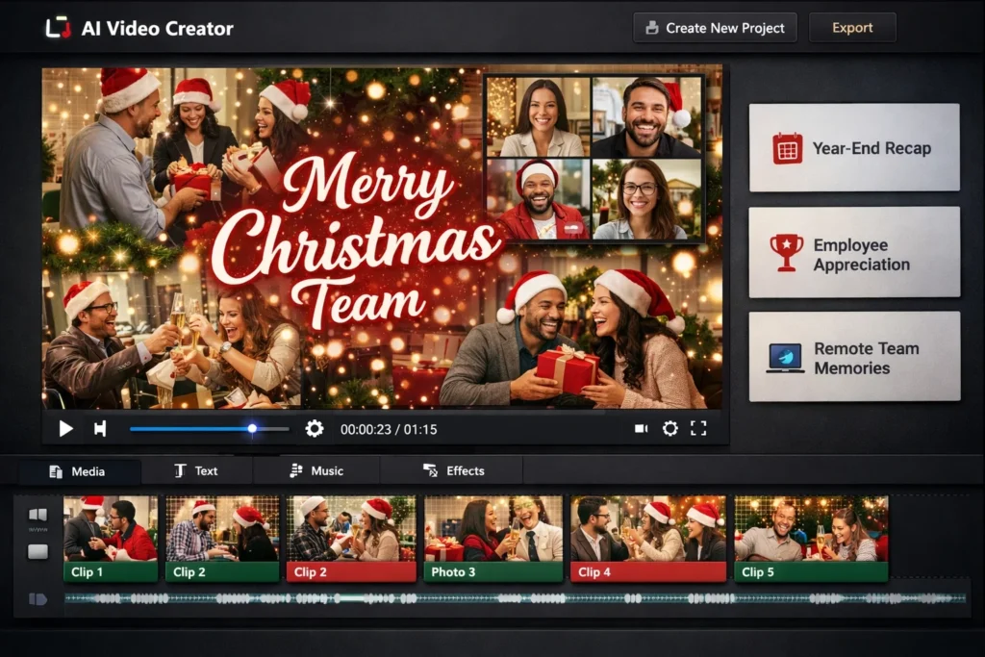This screenshot has width=985, height=657.
Task: Switch to the Text tab
Action: coord(198,470)
